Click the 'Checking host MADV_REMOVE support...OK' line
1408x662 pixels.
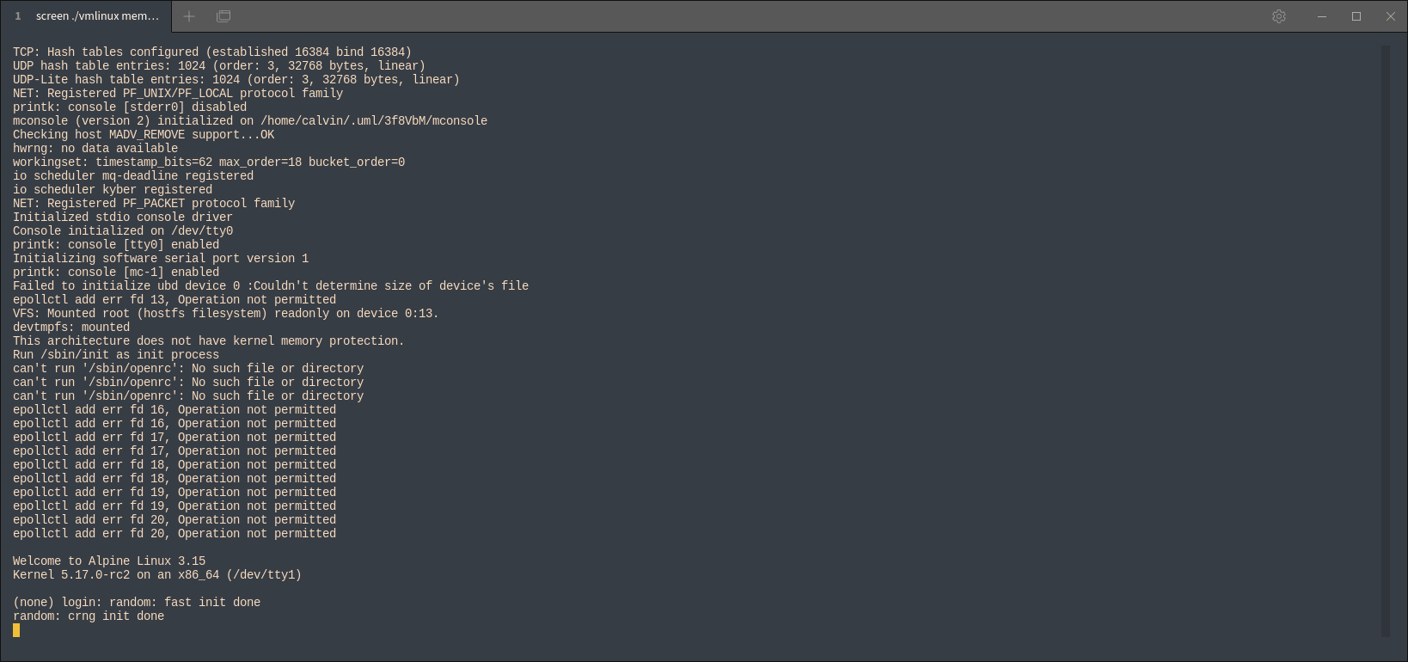pyautogui.click(x=144, y=134)
